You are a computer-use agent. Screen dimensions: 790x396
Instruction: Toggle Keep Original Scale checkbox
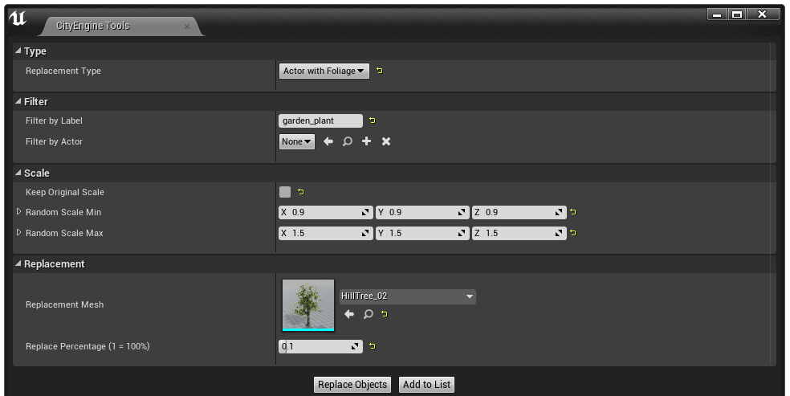285,192
